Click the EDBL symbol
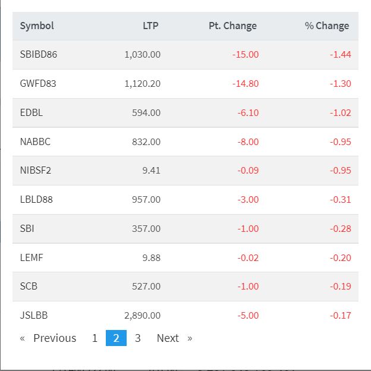 click(x=32, y=113)
